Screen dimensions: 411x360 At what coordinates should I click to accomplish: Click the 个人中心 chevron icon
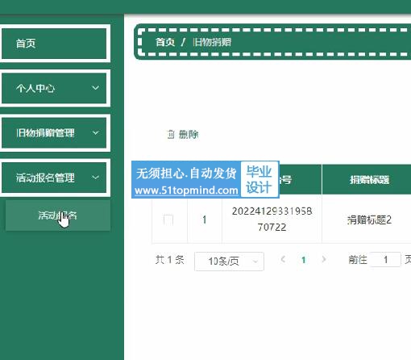point(95,88)
